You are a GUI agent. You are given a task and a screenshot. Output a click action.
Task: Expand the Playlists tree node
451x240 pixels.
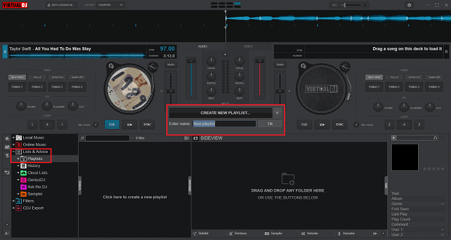[19, 159]
